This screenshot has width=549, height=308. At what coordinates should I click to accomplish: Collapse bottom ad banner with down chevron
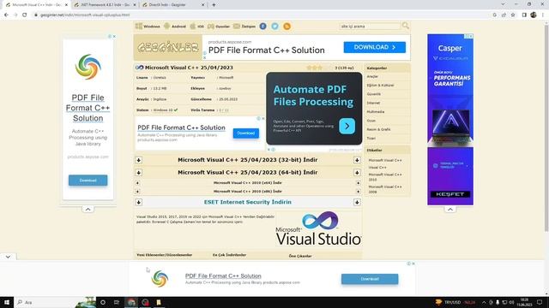tap(8, 257)
